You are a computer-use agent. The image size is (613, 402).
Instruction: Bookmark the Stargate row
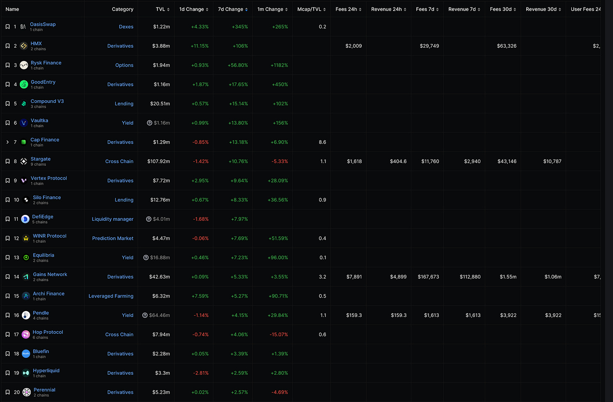click(8, 161)
